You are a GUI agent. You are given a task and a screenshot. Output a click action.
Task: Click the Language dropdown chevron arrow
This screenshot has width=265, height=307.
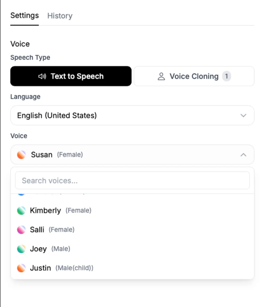click(x=243, y=115)
